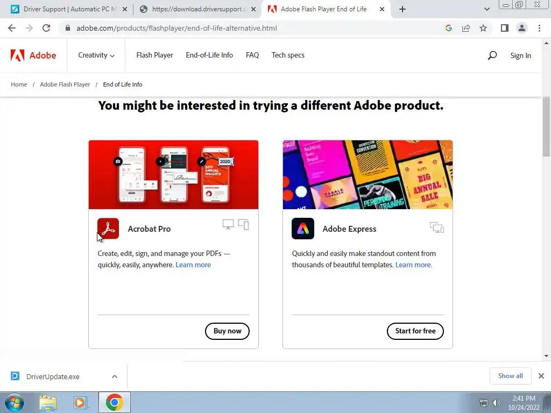Open the FAQ nav item

tap(252, 55)
